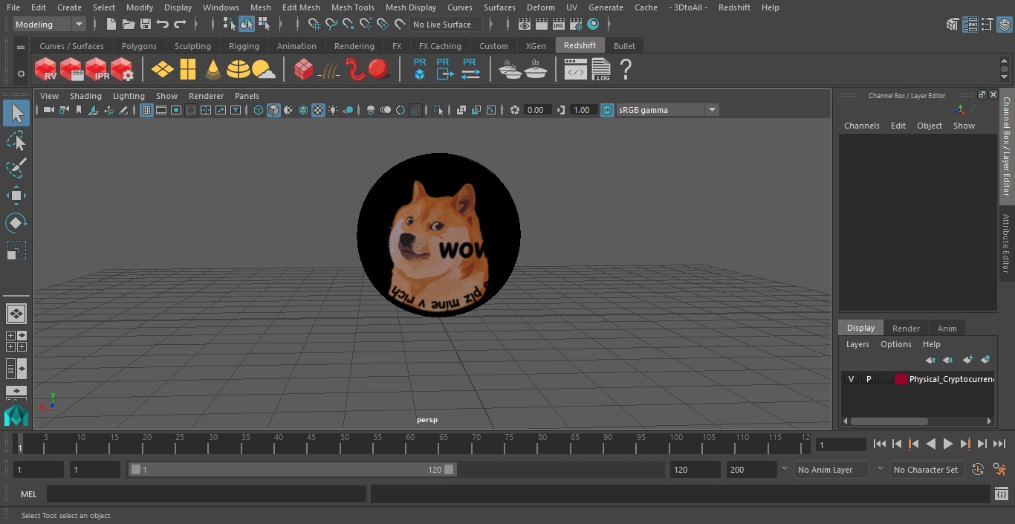The height and width of the screenshot is (524, 1015).
Task: Click the MEL command input field
Action: tap(206, 494)
